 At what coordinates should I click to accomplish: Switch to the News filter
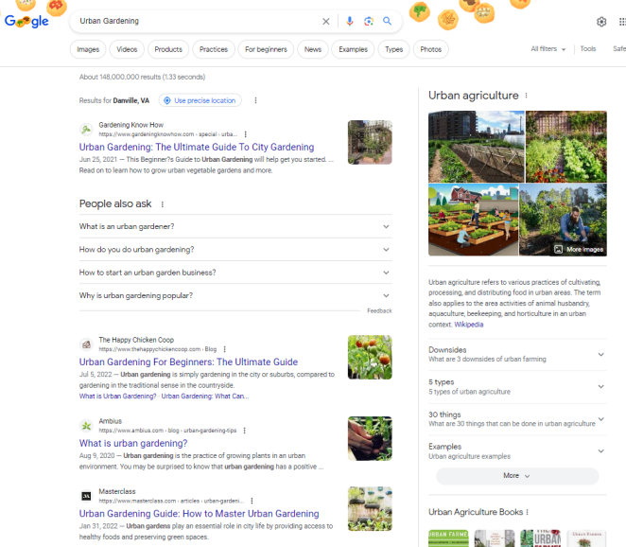(x=313, y=49)
